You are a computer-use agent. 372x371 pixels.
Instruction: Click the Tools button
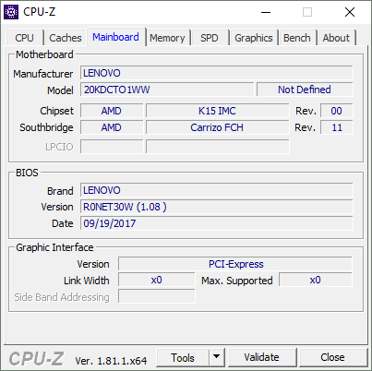[x=183, y=357]
